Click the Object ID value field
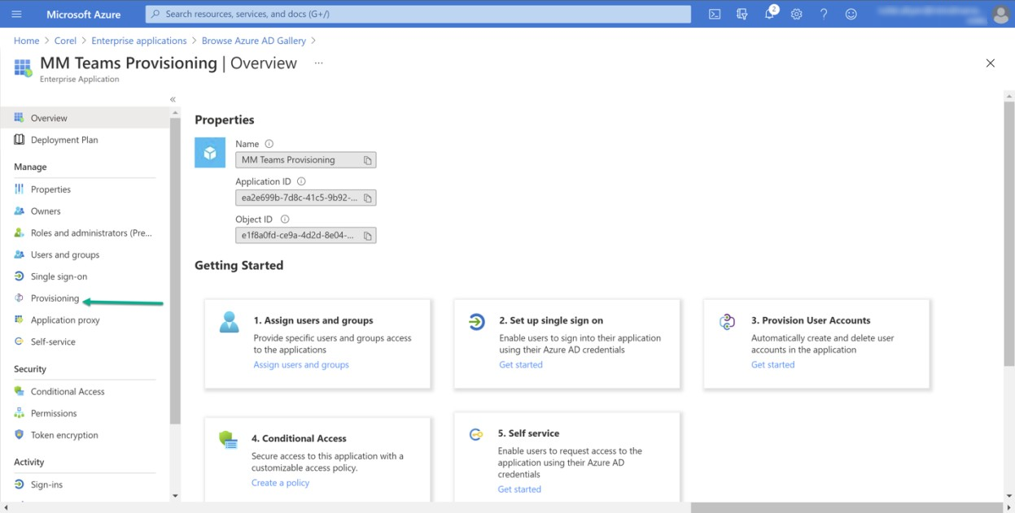Screen dimensions: 1015x513 coord(306,236)
